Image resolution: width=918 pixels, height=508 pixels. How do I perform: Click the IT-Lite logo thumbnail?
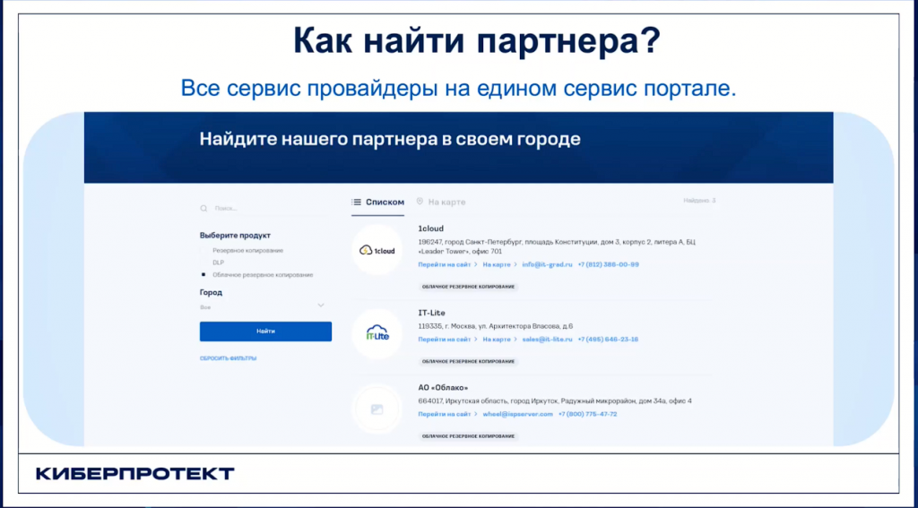[x=377, y=334]
